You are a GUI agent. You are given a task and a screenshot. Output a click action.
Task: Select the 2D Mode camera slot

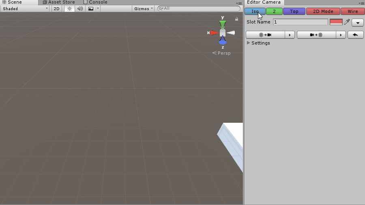(323, 11)
